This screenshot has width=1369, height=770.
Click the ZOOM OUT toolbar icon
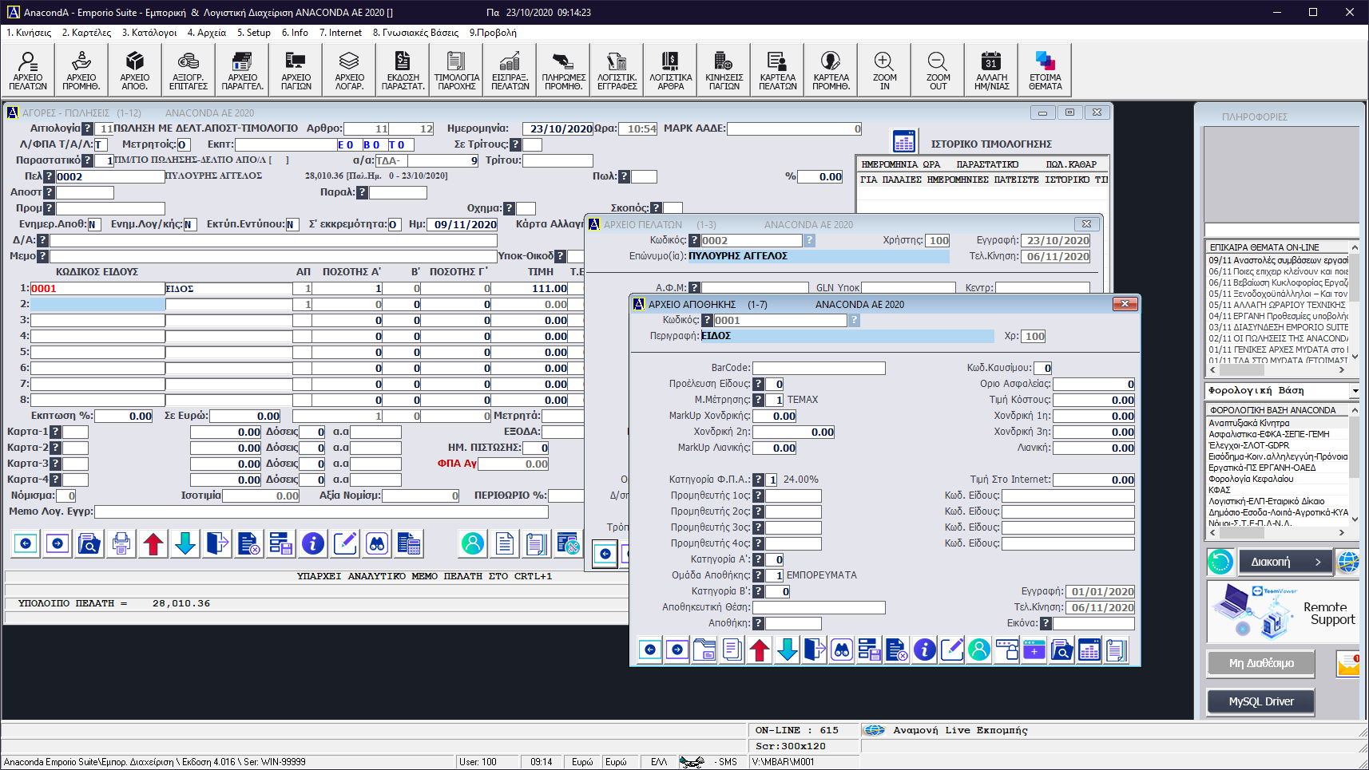tap(938, 70)
